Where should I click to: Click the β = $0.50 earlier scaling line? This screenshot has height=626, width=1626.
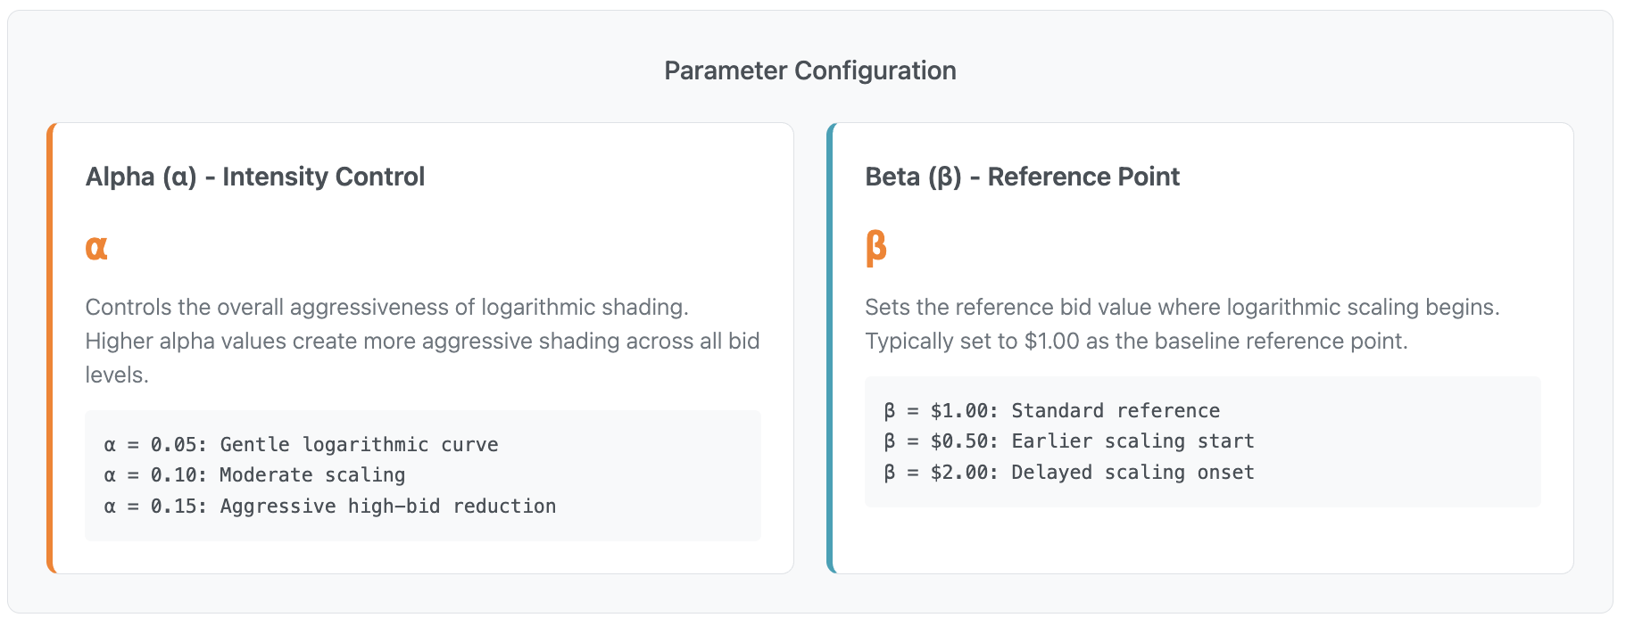point(1068,441)
